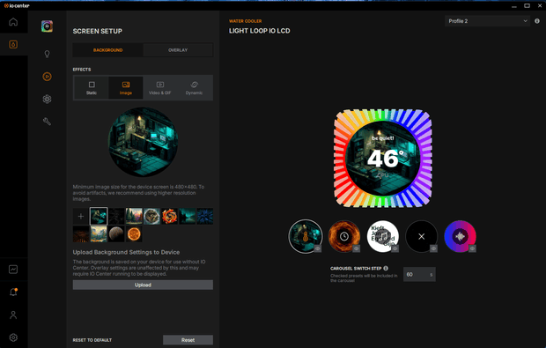Choose the dark brown background thumbnail

click(81, 234)
